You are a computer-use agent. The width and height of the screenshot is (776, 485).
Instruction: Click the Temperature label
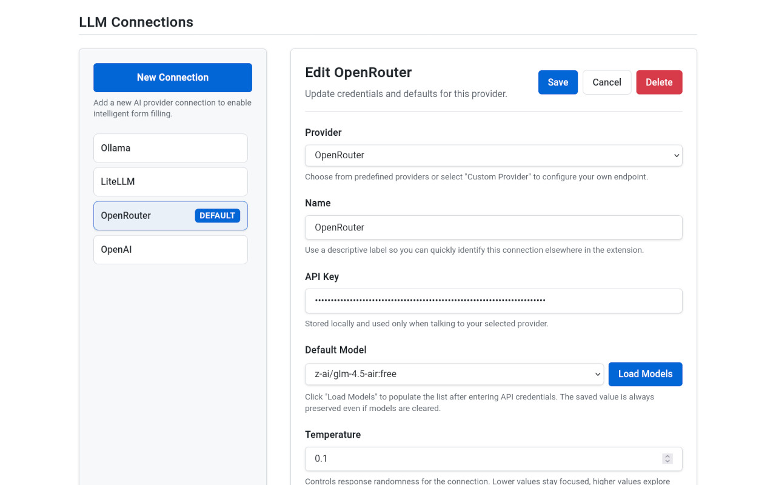tap(332, 435)
